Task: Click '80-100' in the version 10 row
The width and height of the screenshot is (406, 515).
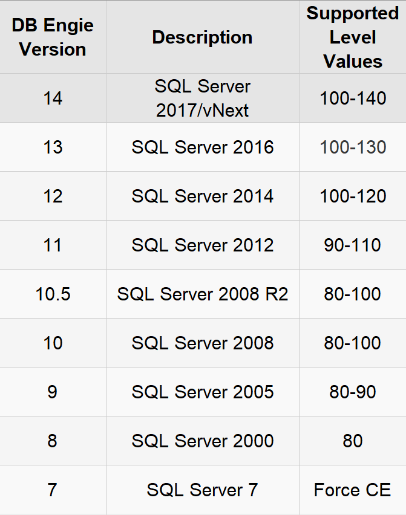Action: [353, 343]
